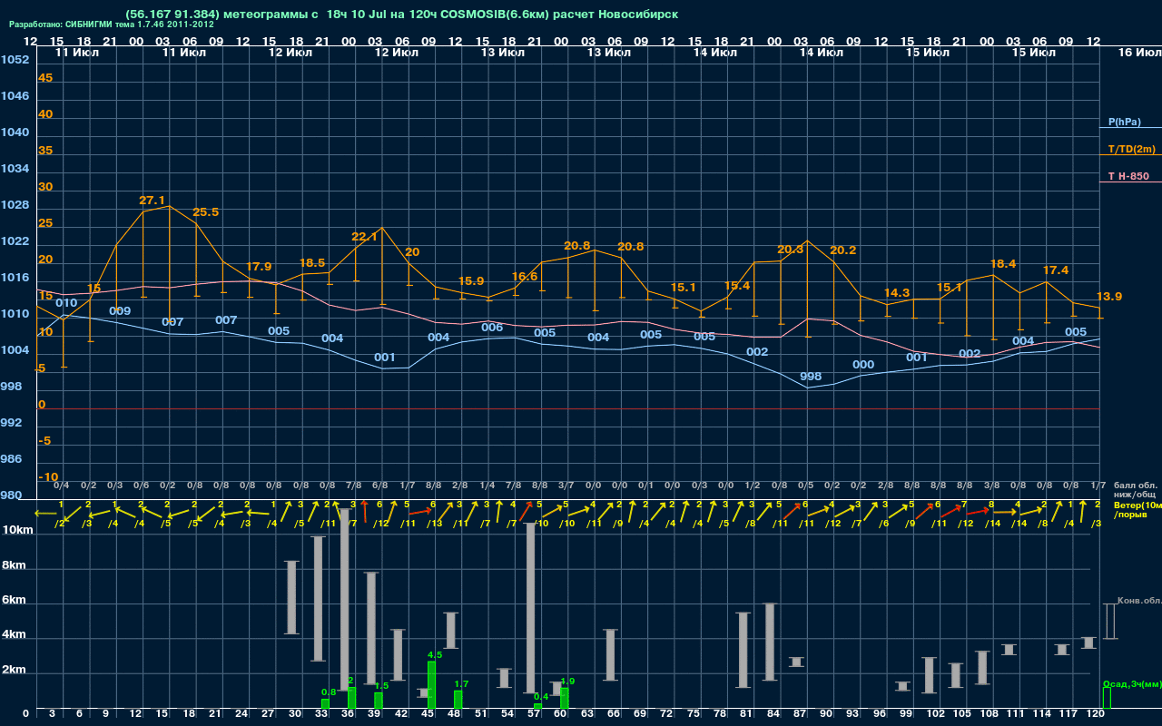Click the P(hPa) legend label
This screenshot has height=726, width=1162.
[1124, 122]
